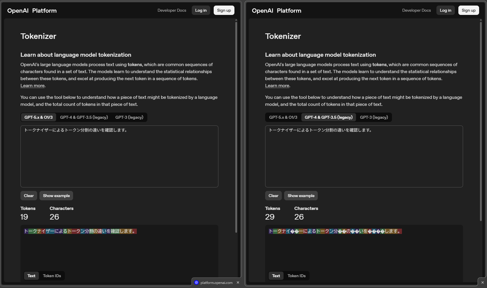Click token count 29 in right window

270,217
